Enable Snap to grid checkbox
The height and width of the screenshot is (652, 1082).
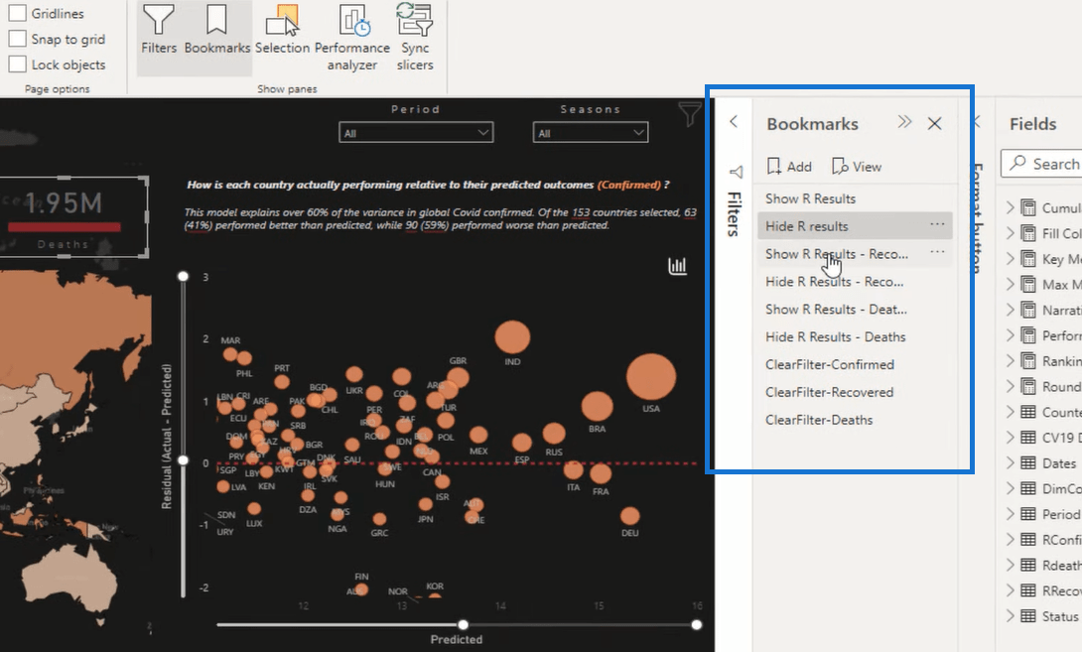pyautogui.click(x=17, y=39)
